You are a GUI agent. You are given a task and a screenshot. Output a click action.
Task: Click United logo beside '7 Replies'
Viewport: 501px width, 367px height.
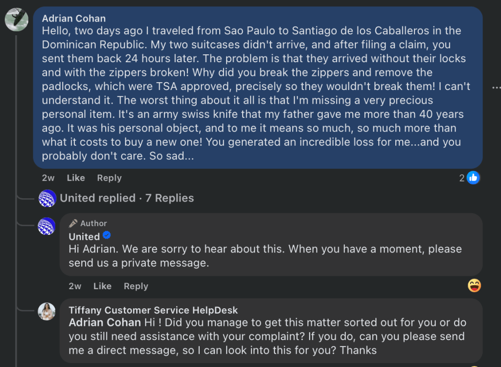47,198
